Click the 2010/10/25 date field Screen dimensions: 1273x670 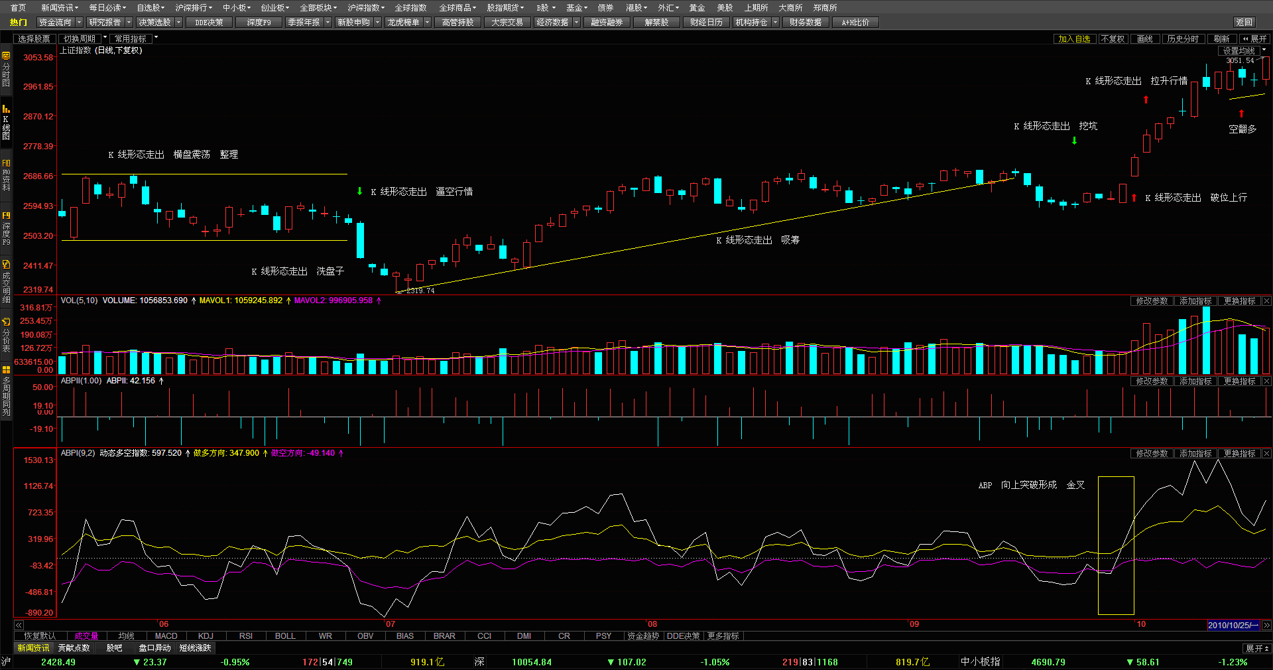click(x=1233, y=625)
